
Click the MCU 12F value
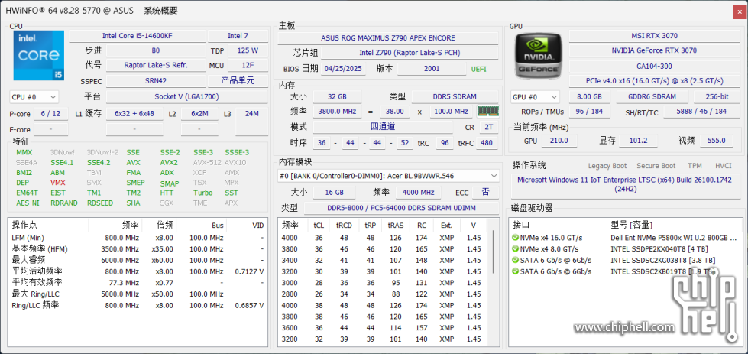(x=248, y=65)
